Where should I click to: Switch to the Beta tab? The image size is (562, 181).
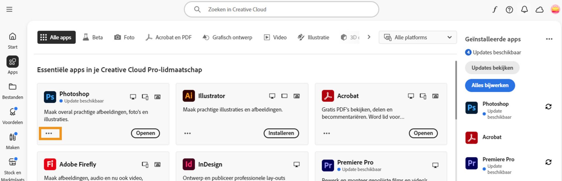pos(93,37)
